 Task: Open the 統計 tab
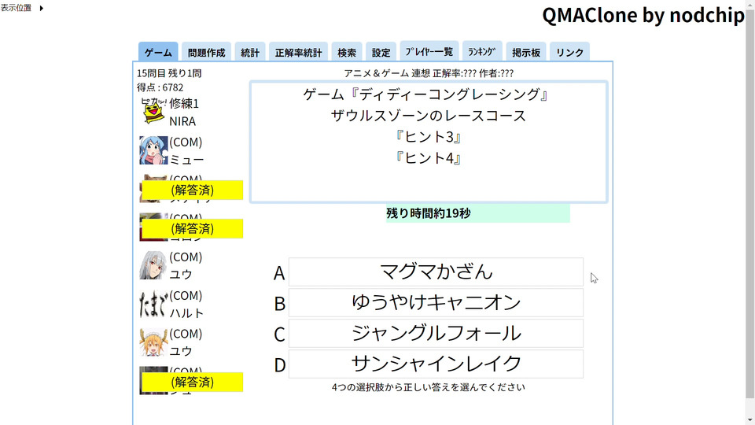[x=250, y=52]
